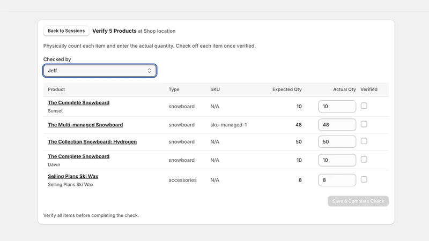Check Verified for The Complete Snowboard Sunset

(x=364, y=106)
